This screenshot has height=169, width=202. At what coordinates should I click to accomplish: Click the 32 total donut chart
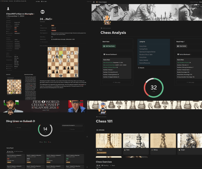(154, 88)
